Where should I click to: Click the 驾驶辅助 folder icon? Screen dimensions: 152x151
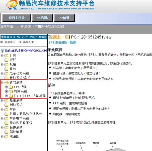coord(6,132)
